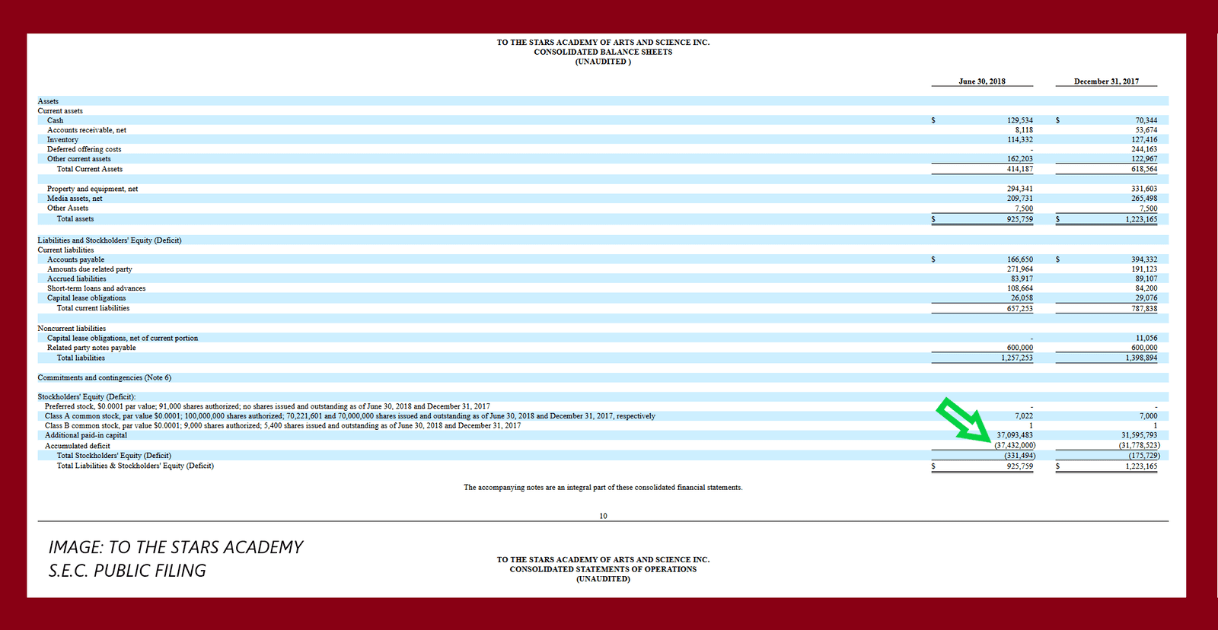Click the "June 30, 2018" column header
The image size is (1218, 630).
[982, 81]
